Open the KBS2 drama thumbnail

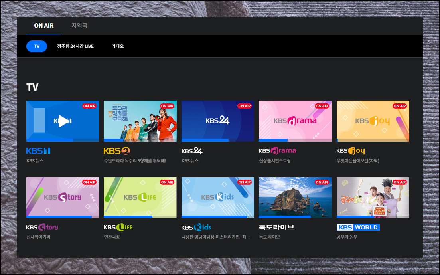click(x=140, y=121)
